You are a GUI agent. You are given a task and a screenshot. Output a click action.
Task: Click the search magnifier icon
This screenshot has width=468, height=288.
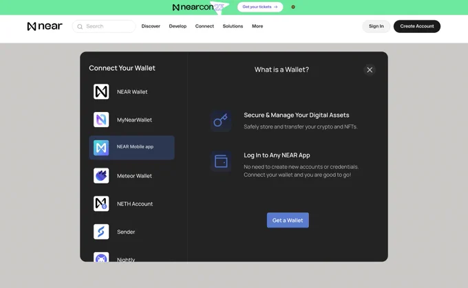click(x=80, y=27)
